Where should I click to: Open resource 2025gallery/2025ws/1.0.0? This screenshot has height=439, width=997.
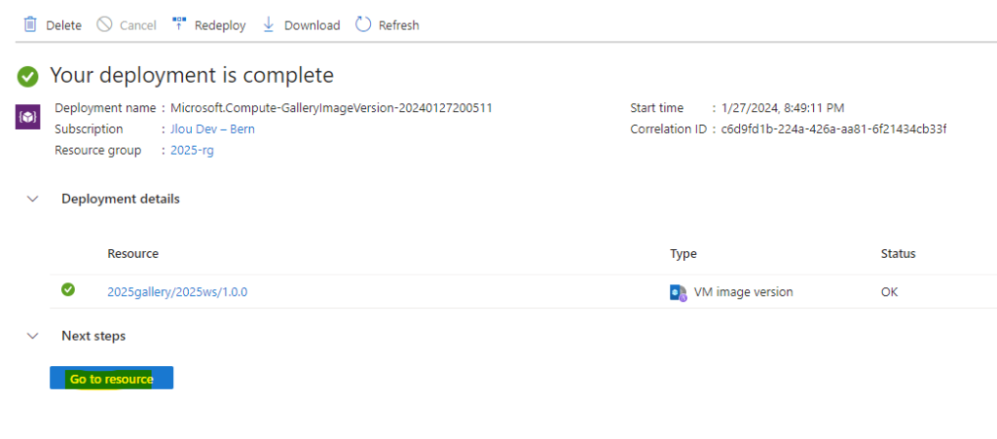177,292
